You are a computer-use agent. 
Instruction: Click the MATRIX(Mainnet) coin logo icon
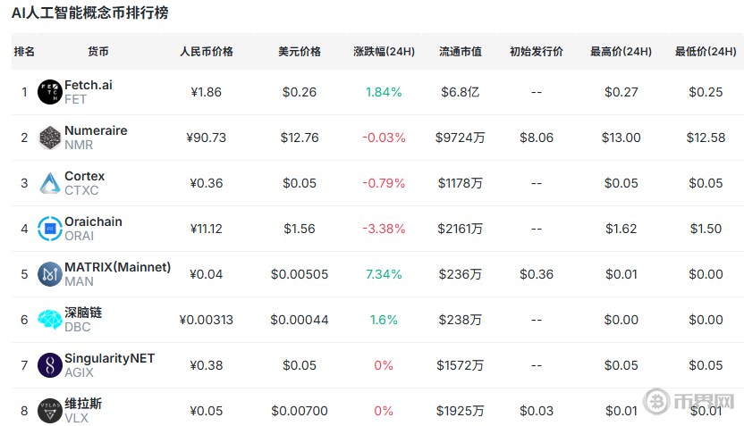(48, 274)
